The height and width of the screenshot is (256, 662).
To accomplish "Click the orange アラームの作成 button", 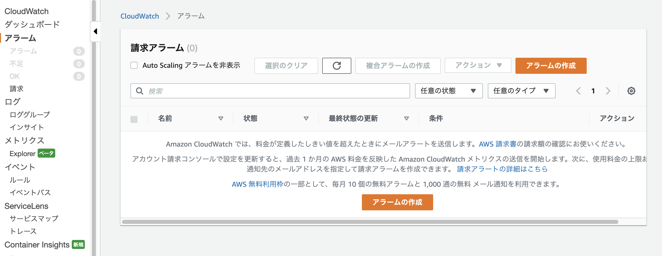I will point(551,66).
